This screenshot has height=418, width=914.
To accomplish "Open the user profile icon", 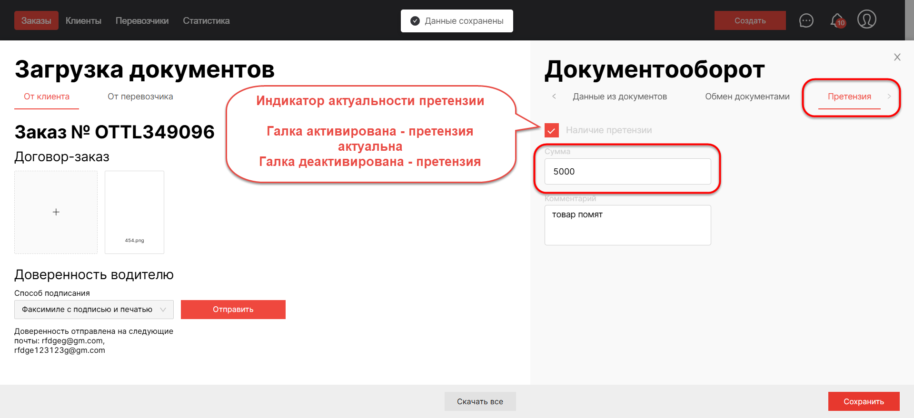I will point(866,19).
